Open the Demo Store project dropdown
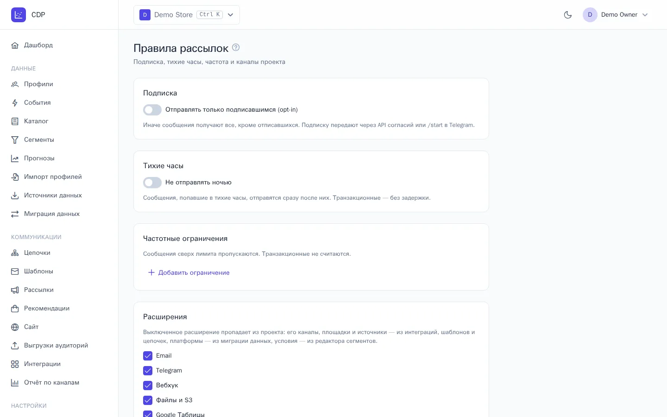 187,15
